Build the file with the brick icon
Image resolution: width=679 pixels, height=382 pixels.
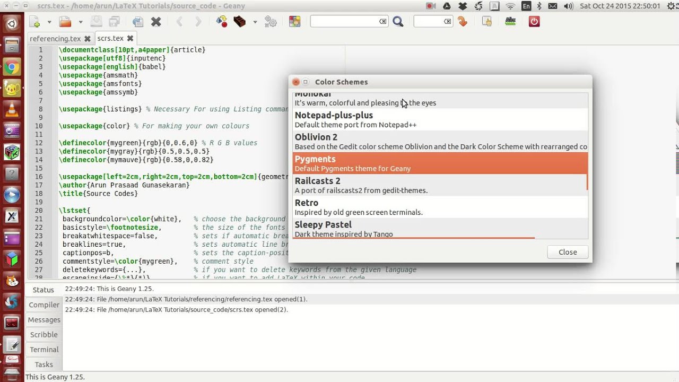(x=240, y=22)
